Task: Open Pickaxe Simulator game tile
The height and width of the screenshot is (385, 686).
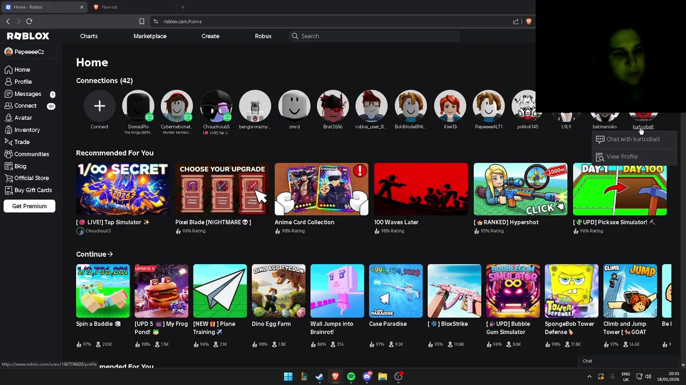Action: [x=620, y=189]
